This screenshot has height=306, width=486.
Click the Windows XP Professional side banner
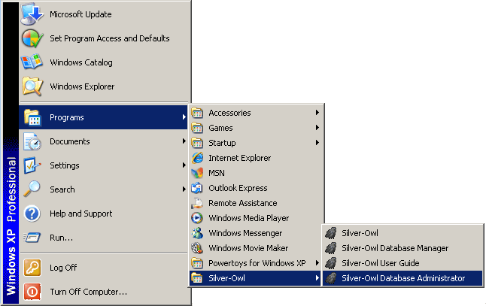[x=11, y=153]
